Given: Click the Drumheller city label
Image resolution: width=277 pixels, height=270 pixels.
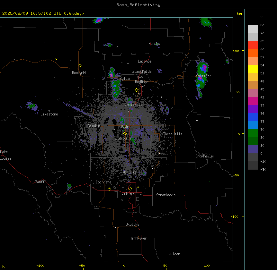Looking at the screenshot, I should [205, 156].
